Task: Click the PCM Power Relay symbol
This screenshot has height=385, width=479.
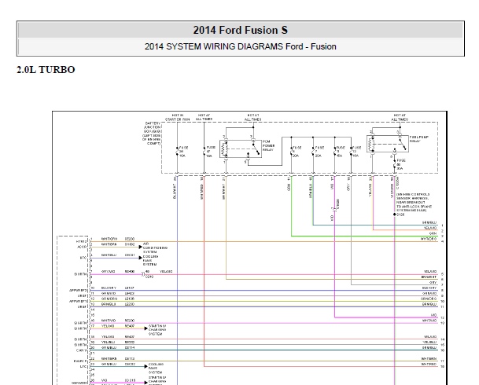Action: [x=241, y=148]
